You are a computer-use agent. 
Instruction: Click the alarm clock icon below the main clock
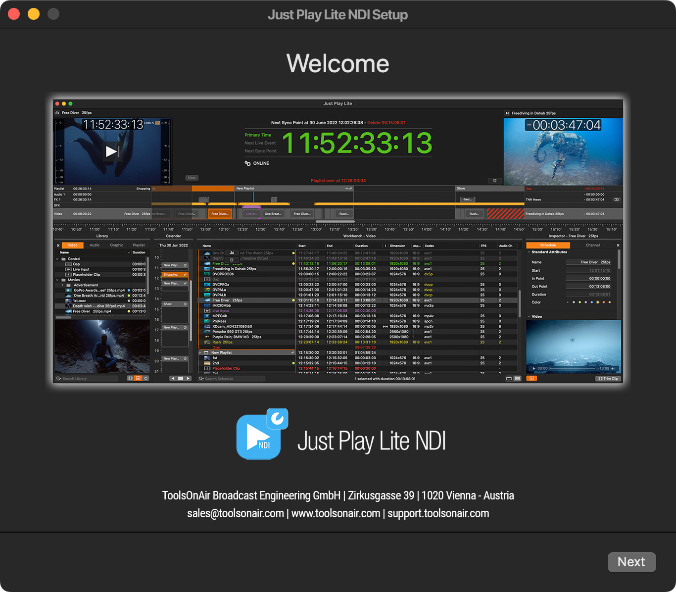[x=494, y=181]
